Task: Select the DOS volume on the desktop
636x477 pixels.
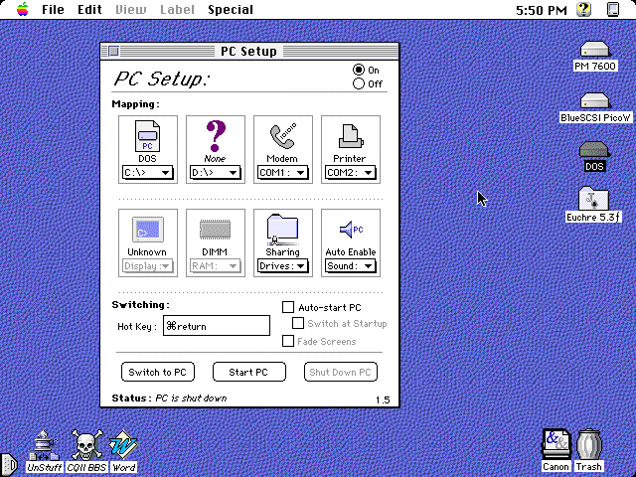Action: tap(594, 149)
